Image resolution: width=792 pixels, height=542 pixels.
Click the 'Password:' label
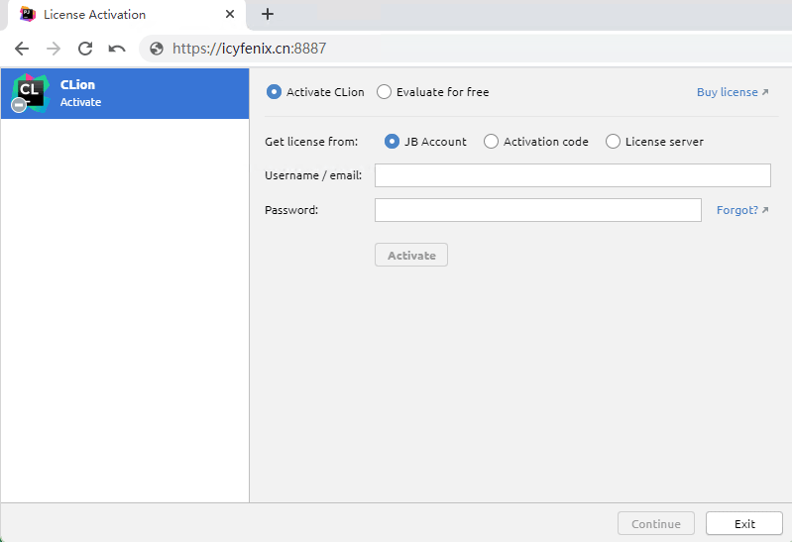(x=291, y=210)
